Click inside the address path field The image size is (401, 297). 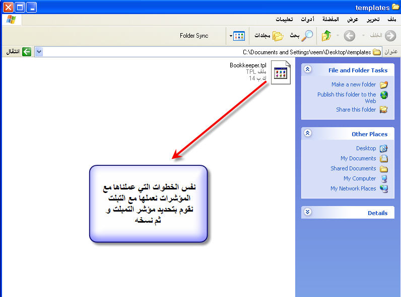click(202, 52)
